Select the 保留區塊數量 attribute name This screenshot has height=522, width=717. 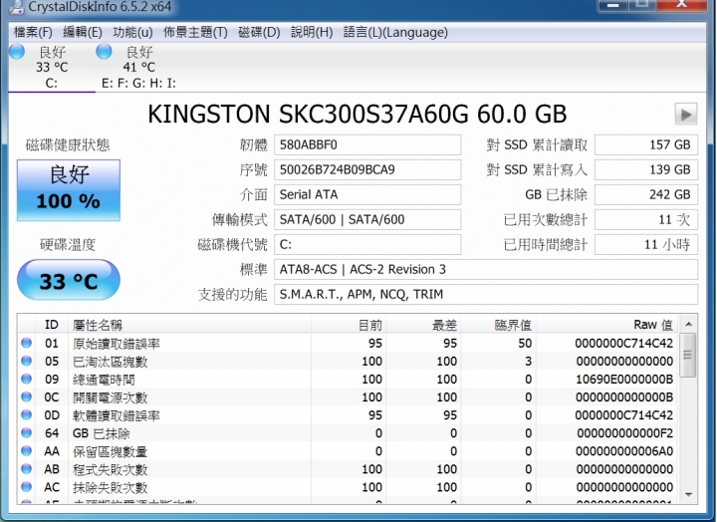coord(111,451)
